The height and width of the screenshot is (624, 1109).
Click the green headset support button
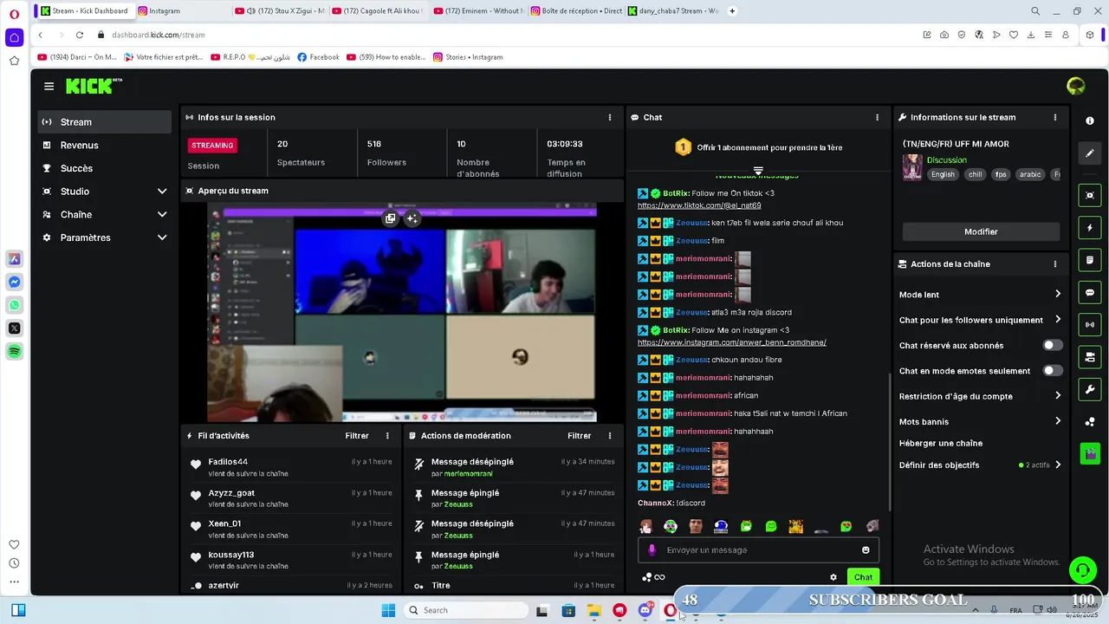[1082, 569]
